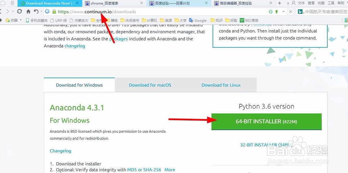Reload the page with the refresh icon
Screen dimensions: 348x173
coord(19,11)
